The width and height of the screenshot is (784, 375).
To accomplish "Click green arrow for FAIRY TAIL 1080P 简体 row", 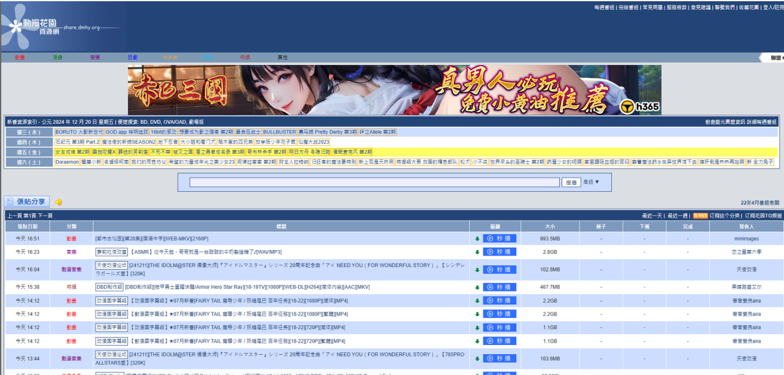I will (477, 301).
